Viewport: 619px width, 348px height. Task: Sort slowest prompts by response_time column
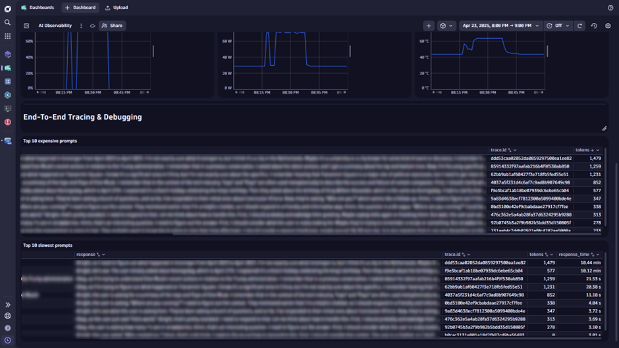(x=576, y=254)
